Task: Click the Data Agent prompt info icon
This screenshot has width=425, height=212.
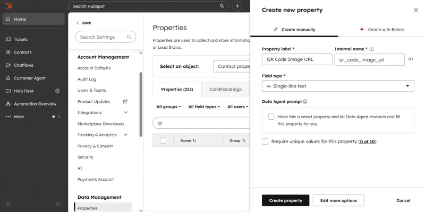Action: point(305,102)
